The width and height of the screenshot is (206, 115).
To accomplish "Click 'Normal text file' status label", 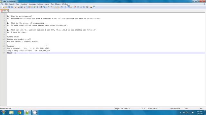I will [x=5, y=109].
